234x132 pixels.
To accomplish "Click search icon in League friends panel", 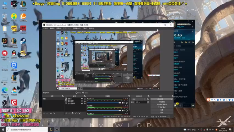I will pyautogui.click(x=193, y=42).
